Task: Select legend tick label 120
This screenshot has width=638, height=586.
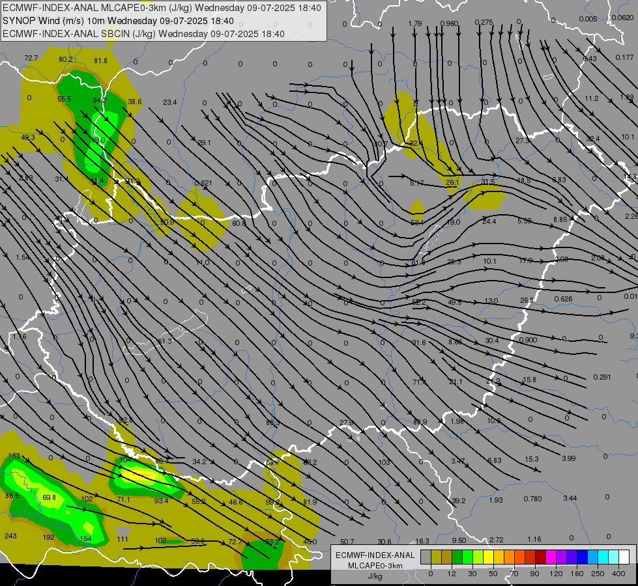Action: pos(556,574)
